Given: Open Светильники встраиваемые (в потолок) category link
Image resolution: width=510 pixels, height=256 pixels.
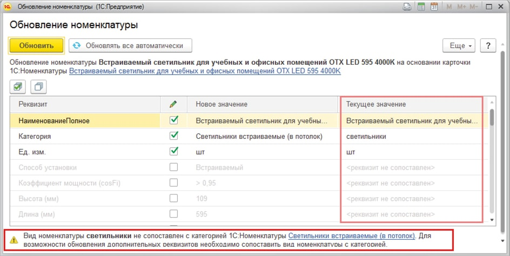Looking at the screenshot, I should pyautogui.click(x=351, y=236).
